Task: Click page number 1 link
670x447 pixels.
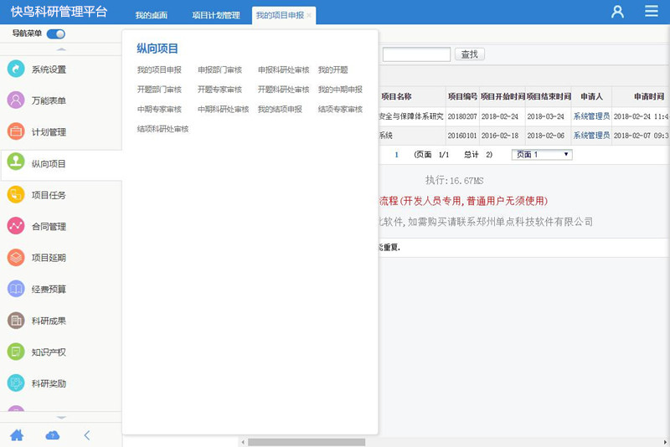Action: [396, 155]
